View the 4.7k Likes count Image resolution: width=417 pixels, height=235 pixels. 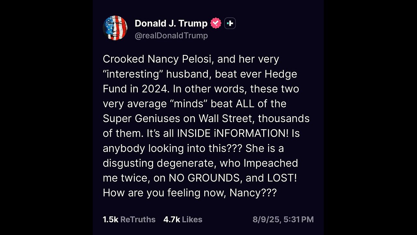(172, 220)
